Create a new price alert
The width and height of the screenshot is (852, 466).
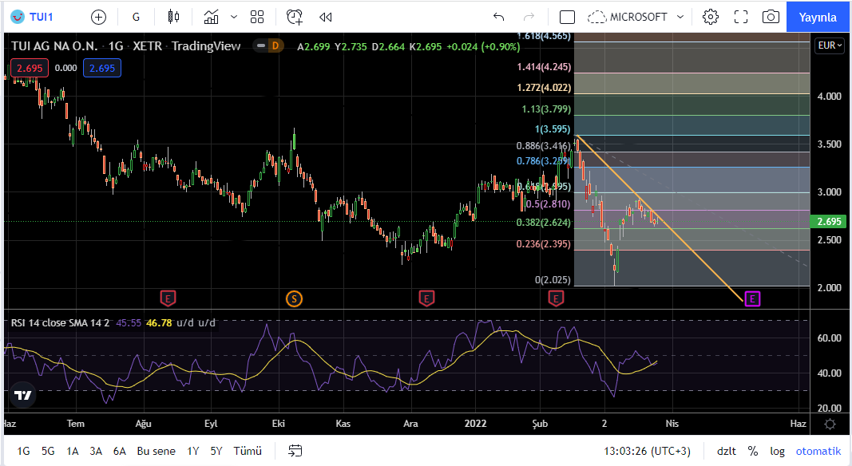(295, 17)
